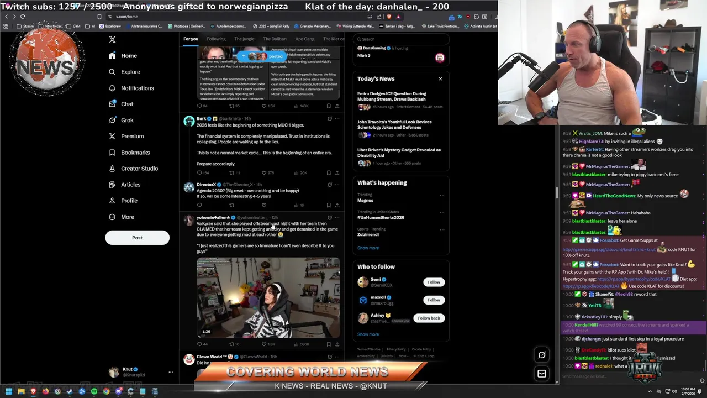Click the X search field
707x398 pixels.
(401, 39)
